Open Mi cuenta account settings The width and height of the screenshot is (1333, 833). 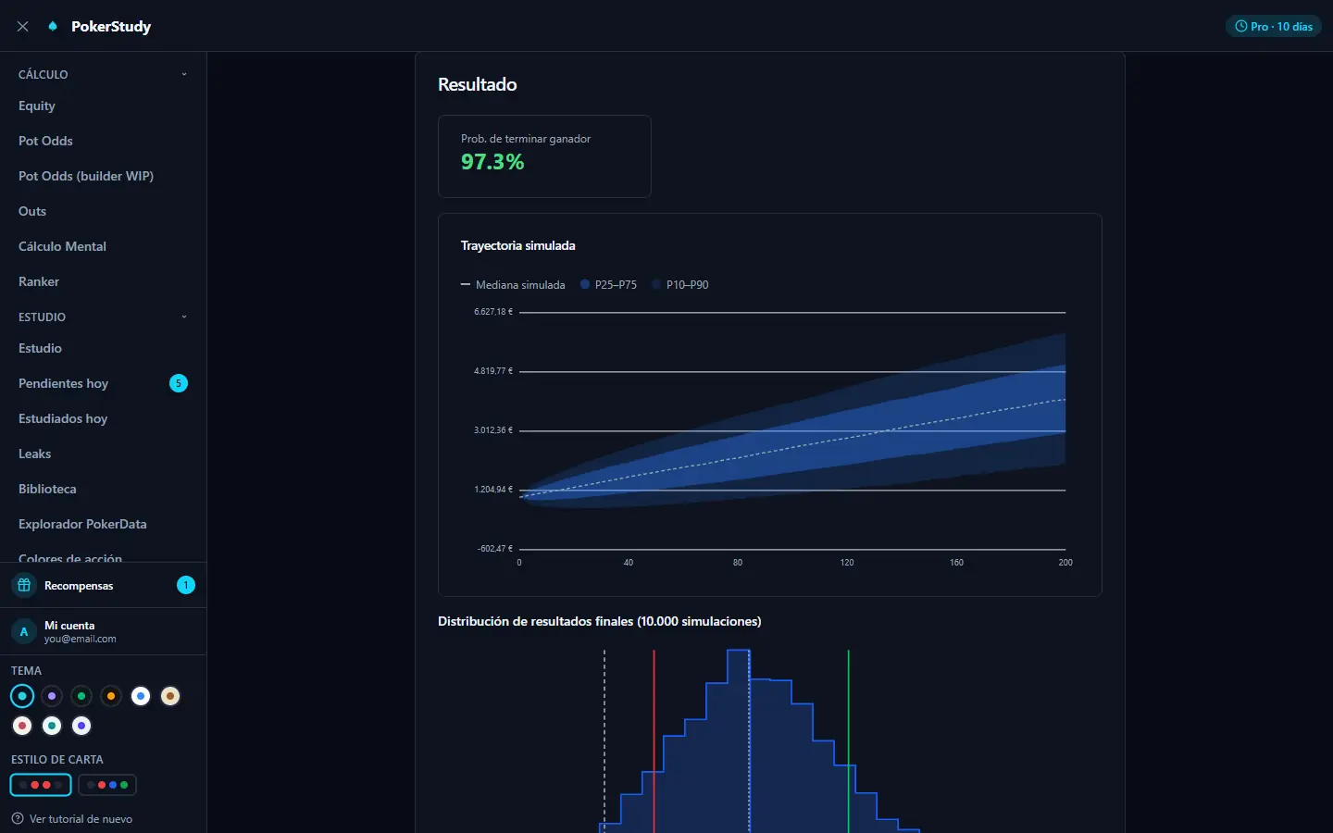(103, 631)
